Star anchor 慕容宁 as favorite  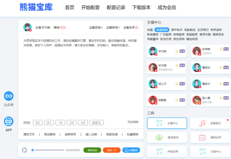click(221, 84)
